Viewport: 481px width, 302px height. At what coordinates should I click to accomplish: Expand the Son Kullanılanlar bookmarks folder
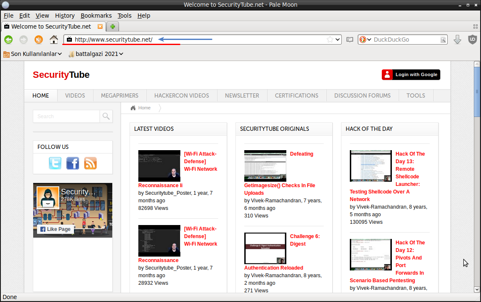point(32,54)
